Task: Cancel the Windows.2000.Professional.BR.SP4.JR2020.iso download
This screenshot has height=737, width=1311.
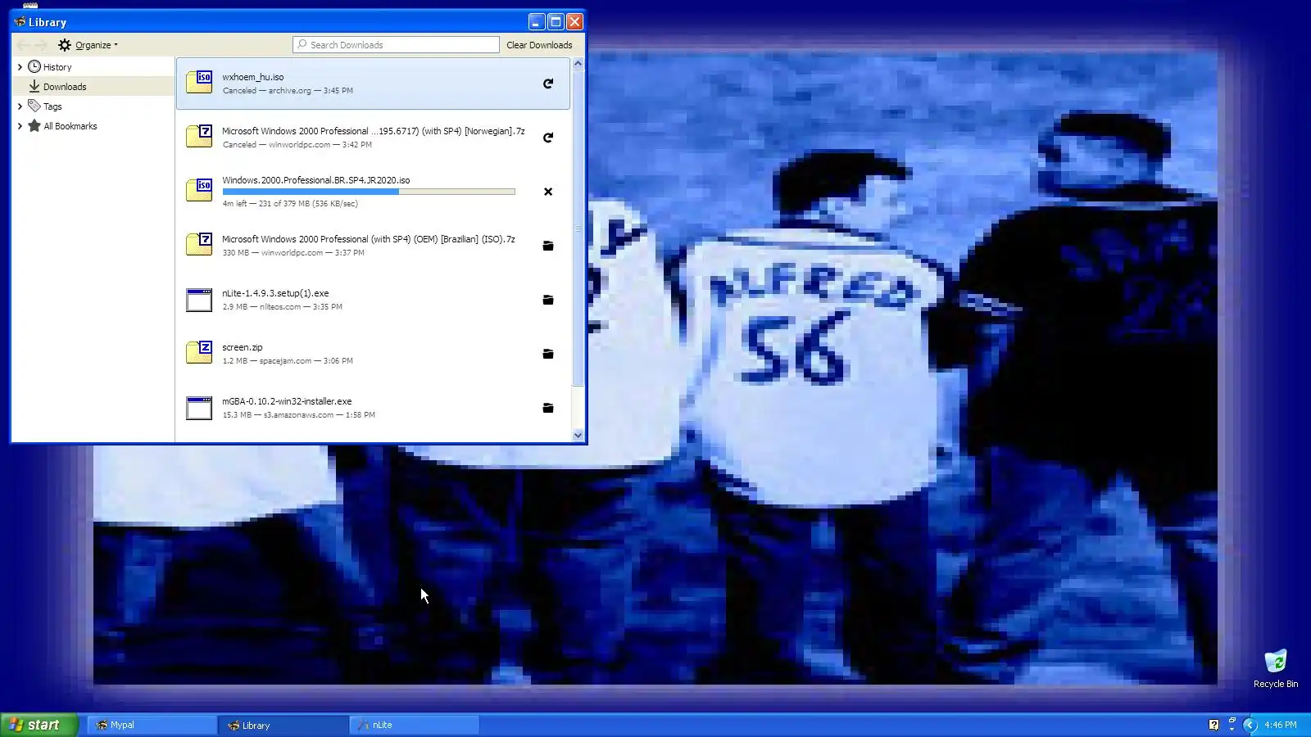Action: [548, 192]
